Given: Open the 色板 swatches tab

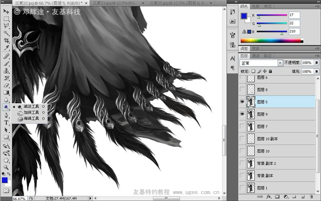Looking at the screenshot, I should point(256,6).
